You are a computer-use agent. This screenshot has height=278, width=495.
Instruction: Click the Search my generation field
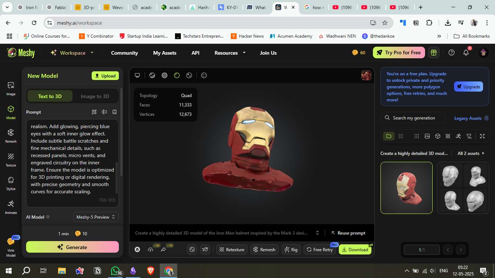[x=413, y=118]
